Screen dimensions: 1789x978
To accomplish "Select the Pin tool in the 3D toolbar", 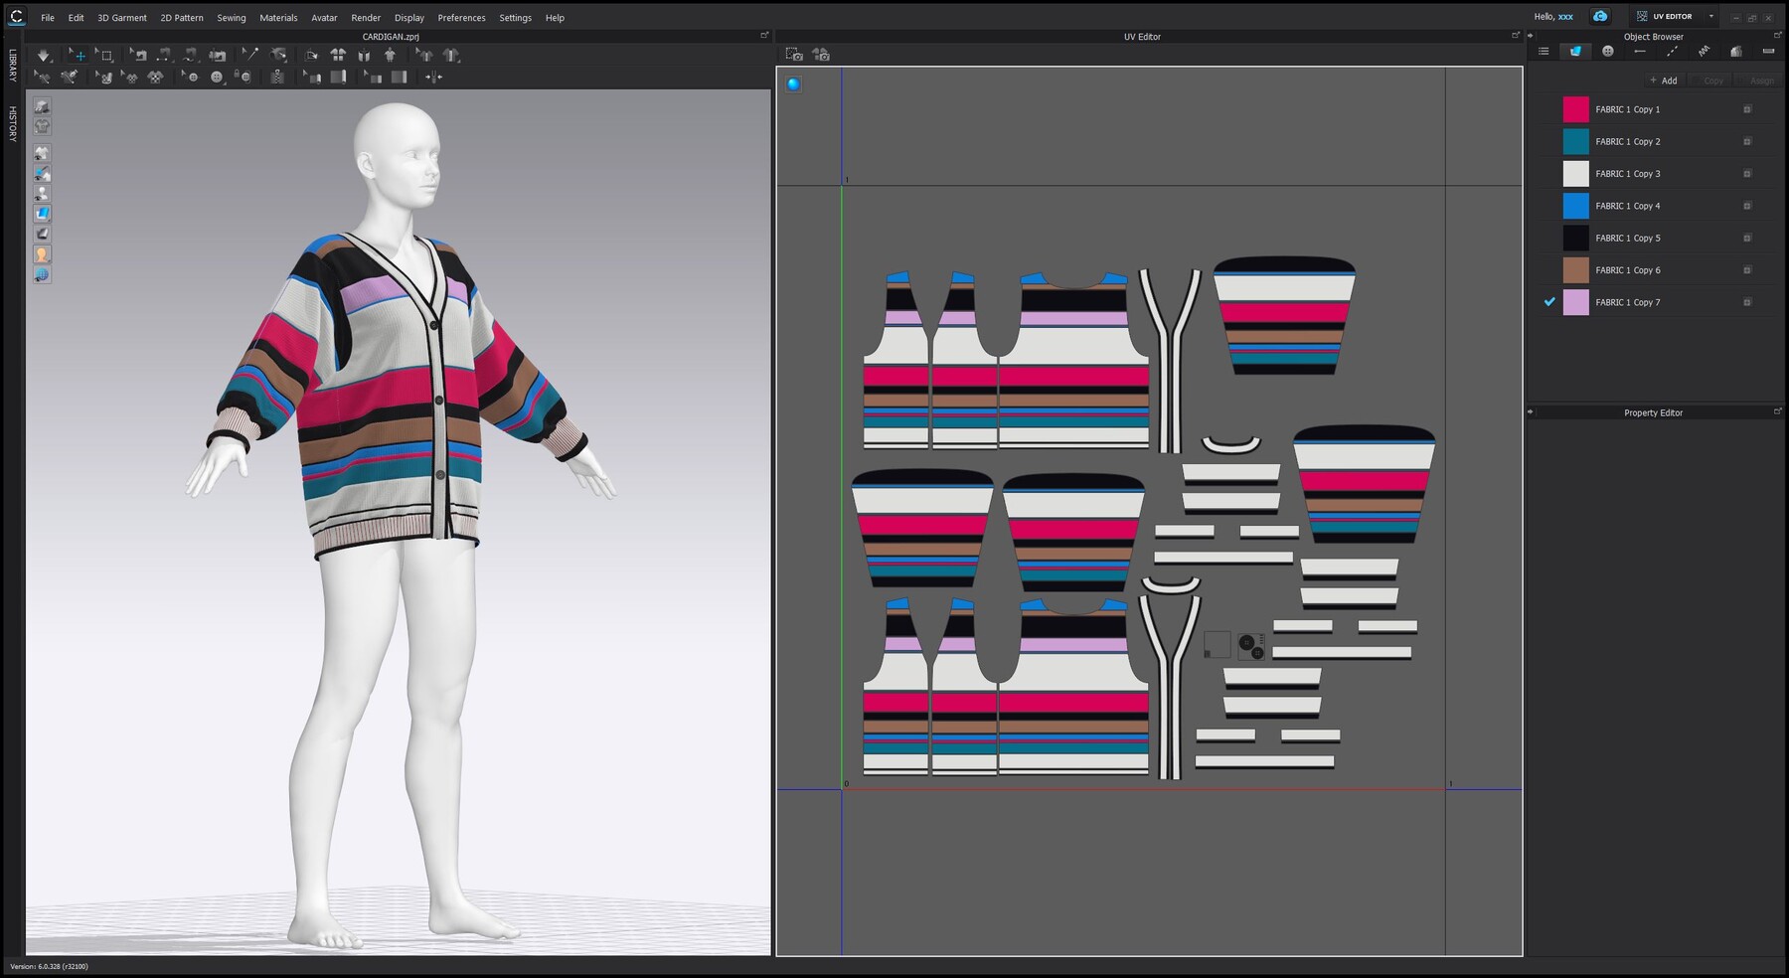I will pyautogui.click(x=251, y=55).
